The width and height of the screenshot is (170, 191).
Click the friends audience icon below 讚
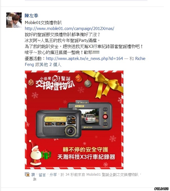click(34, 179)
